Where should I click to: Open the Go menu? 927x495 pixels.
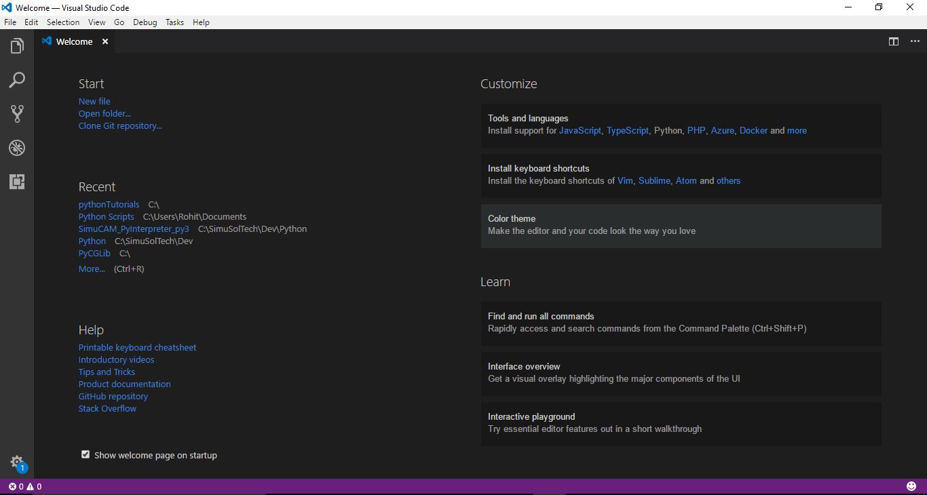119,22
